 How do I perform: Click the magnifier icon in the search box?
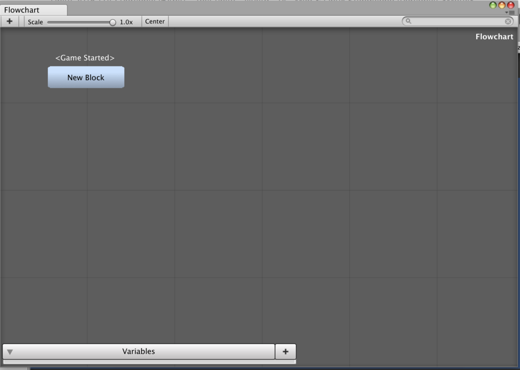[409, 21]
